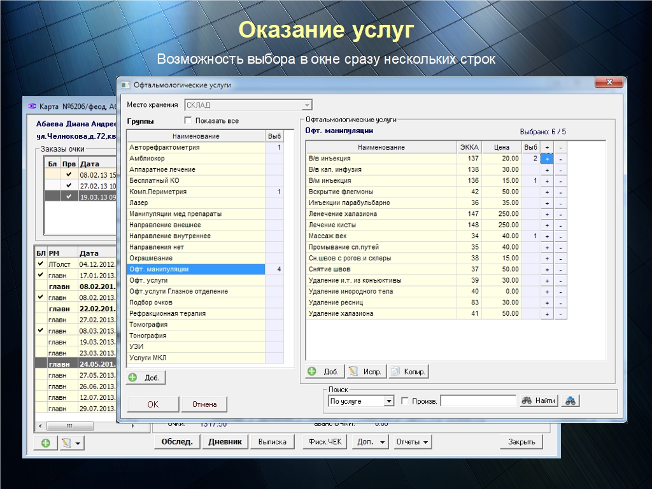
Task: Open the Отчеты dropdown button
Action: 412,442
